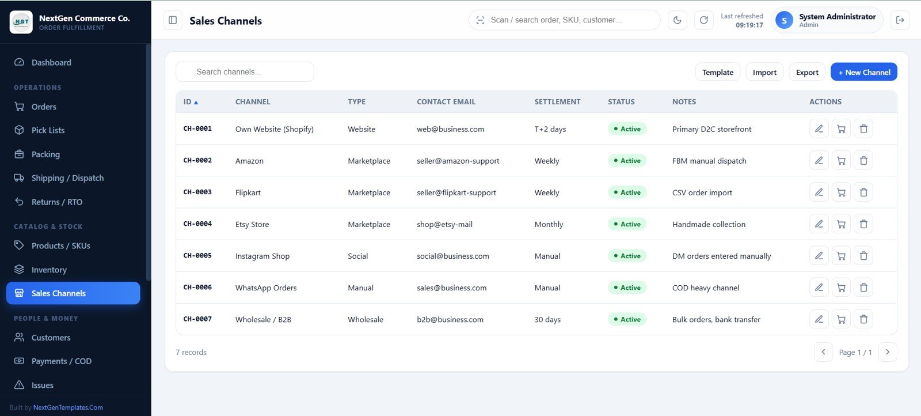Sort by SETTLEMENT column header
Screen dimensions: 921x416
[x=557, y=102]
